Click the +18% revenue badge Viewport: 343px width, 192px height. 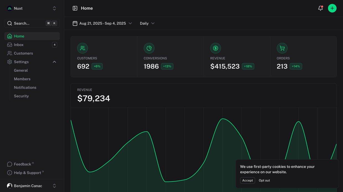248,66
